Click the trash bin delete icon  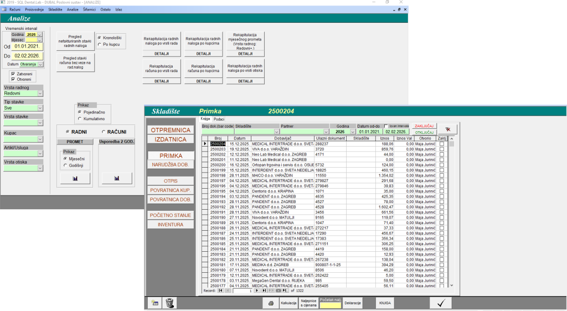(x=171, y=303)
